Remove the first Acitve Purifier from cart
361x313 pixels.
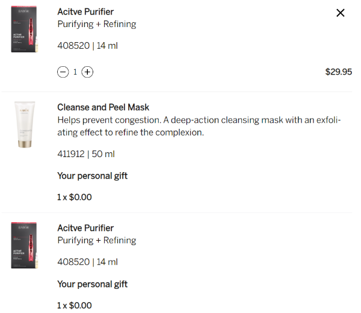(x=341, y=13)
